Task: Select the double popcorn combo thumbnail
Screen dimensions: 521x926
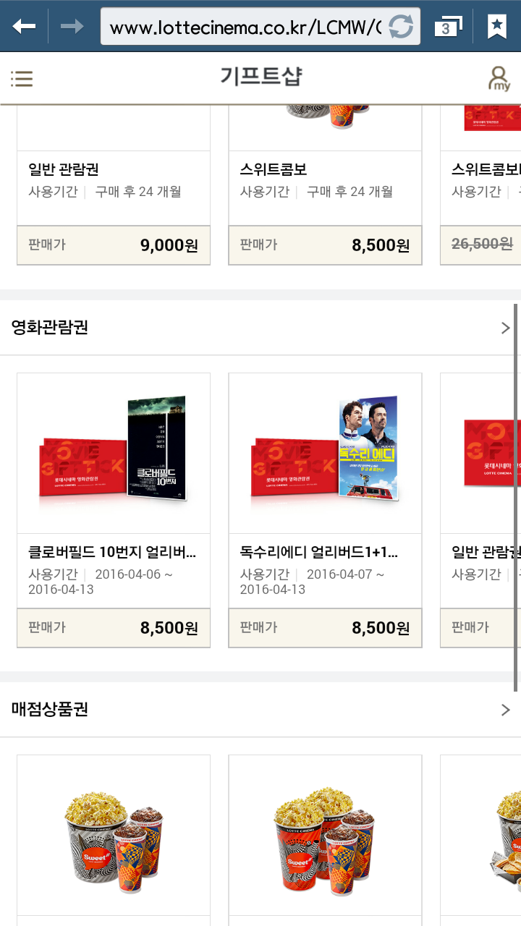Action: pos(325,836)
